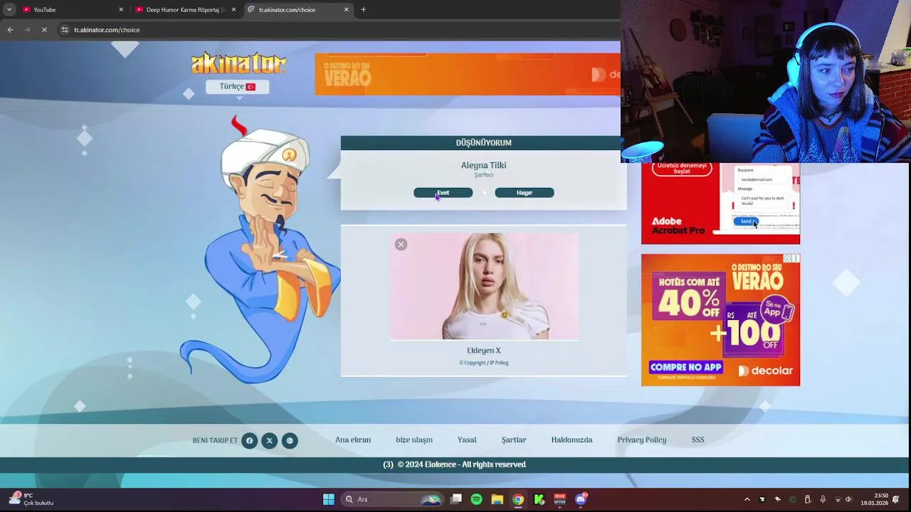Image resolution: width=911 pixels, height=512 pixels.
Task: Click the taskbar search box Ara
Action: (x=391, y=499)
